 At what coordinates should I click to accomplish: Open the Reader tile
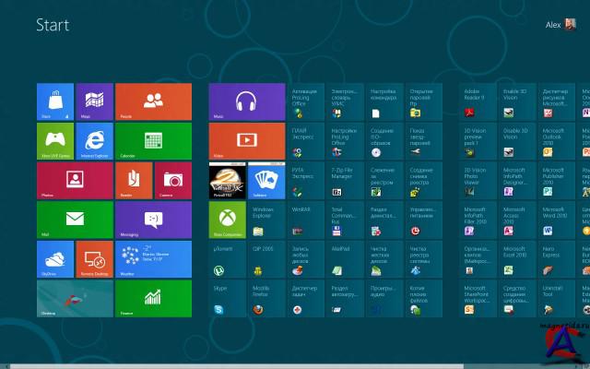(x=134, y=181)
